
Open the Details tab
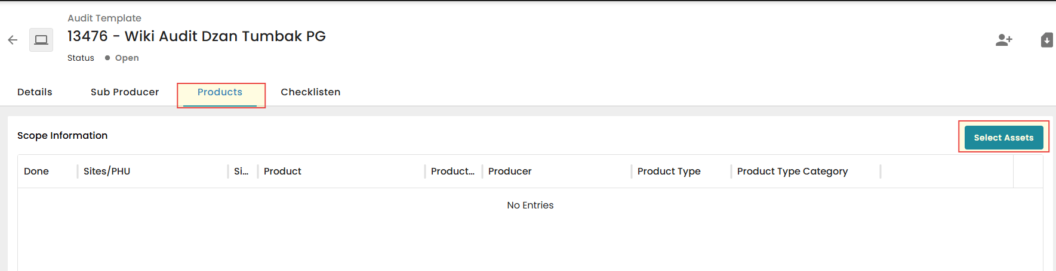coord(35,92)
